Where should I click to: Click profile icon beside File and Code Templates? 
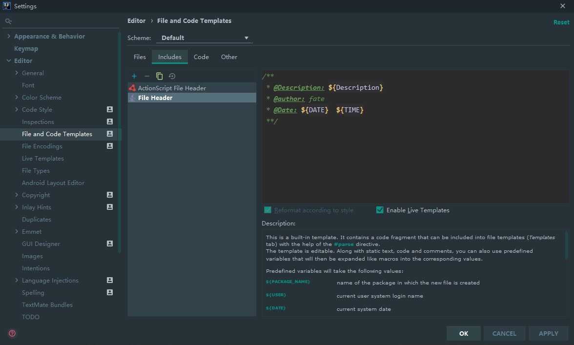tap(110, 134)
